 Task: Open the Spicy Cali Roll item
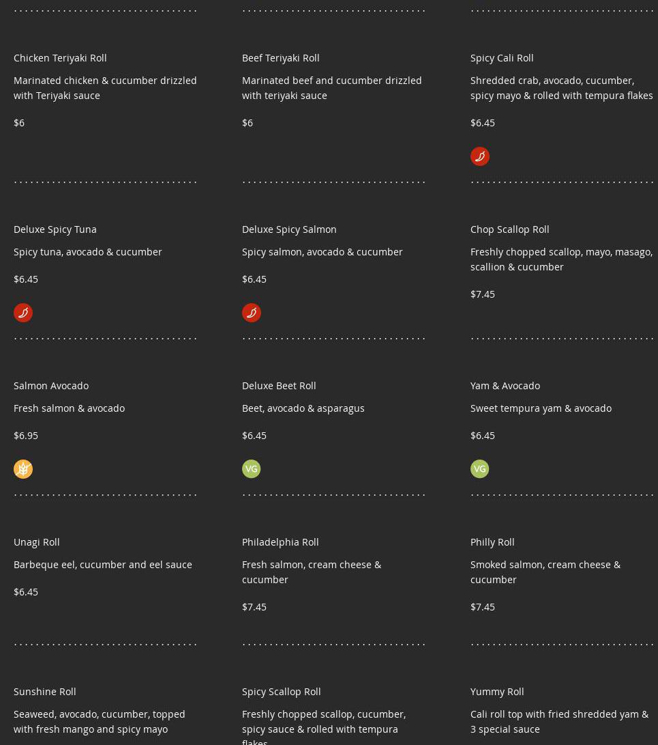click(502, 58)
